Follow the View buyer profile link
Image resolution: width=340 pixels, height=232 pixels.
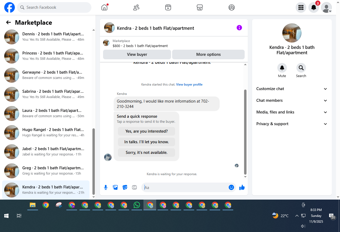click(x=189, y=85)
